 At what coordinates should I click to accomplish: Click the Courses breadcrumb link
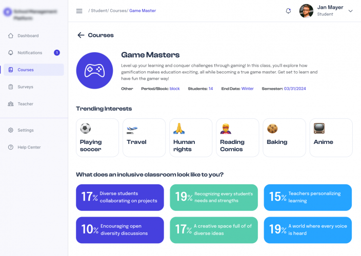pos(118,11)
